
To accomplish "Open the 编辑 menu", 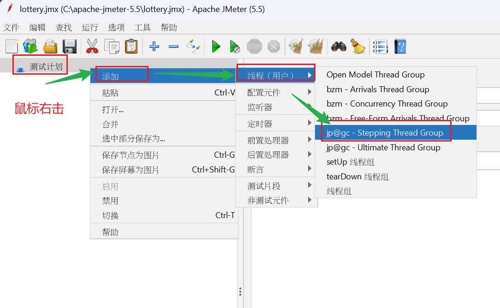I will tap(37, 28).
